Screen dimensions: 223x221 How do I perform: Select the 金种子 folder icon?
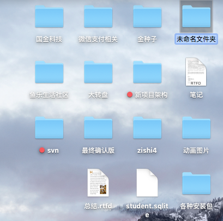[x=147, y=16]
